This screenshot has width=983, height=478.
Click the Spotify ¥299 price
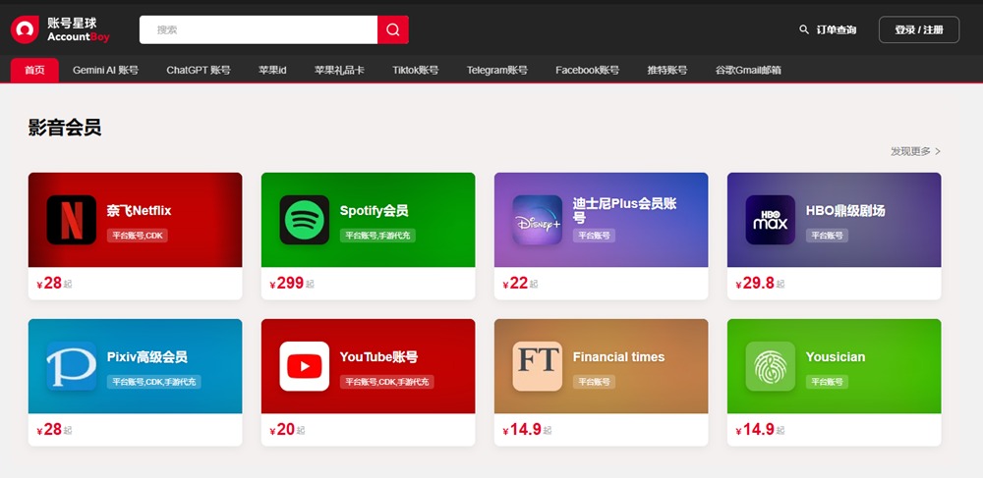pos(287,284)
